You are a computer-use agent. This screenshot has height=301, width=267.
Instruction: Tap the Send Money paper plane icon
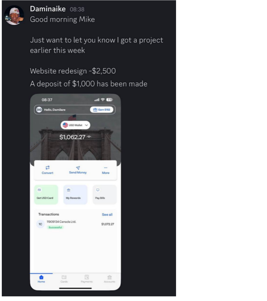pyautogui.click(x=78, y=168)
